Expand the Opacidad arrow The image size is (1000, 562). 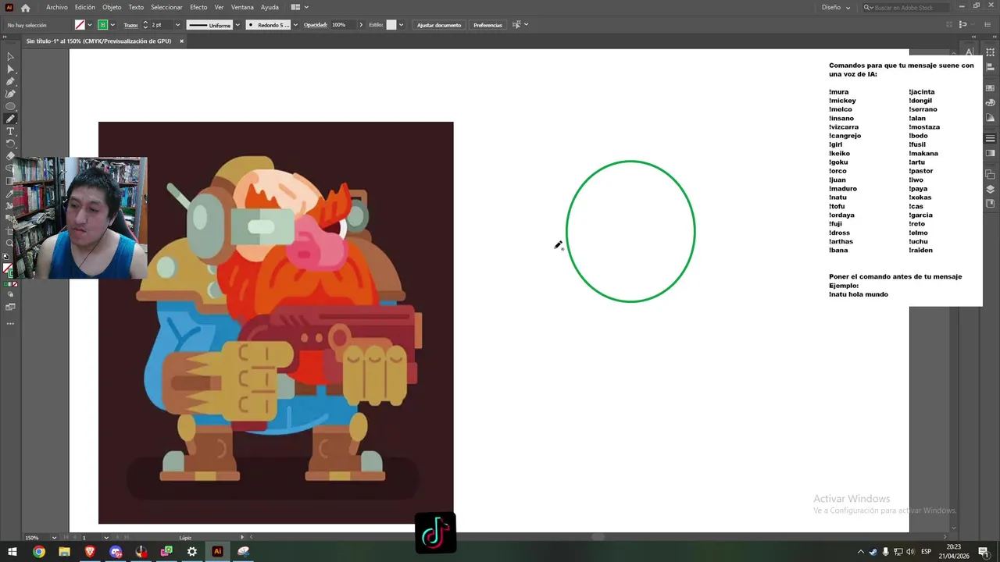(x=361, y=25)
